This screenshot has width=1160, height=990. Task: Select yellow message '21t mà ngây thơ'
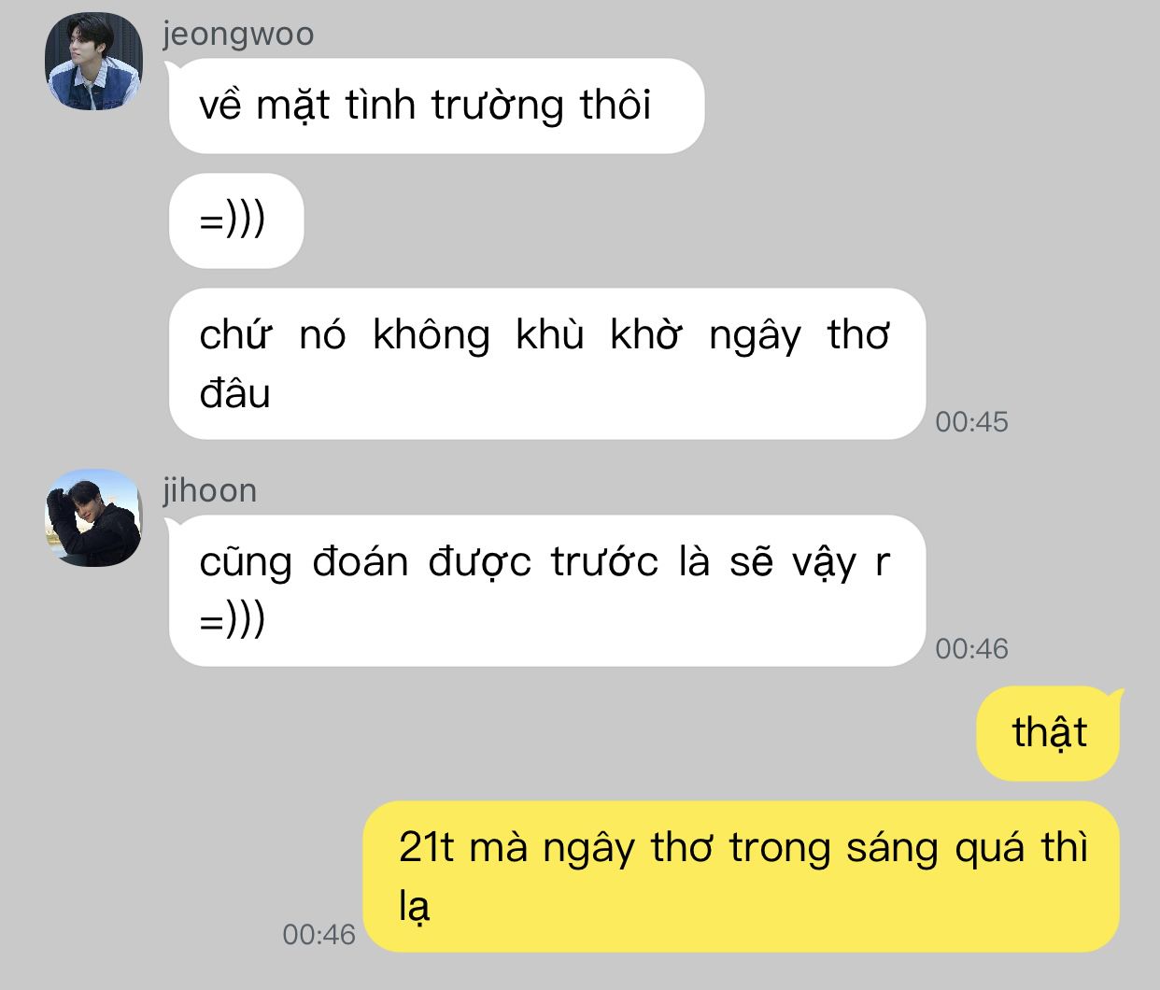pos(741,877)
